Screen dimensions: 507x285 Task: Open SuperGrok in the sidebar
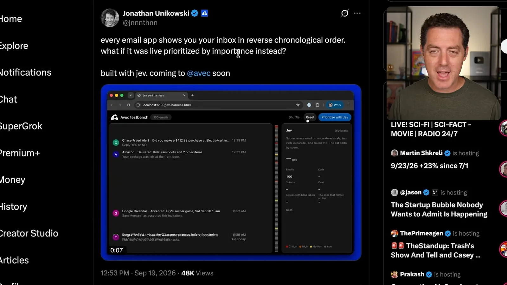(x=21, y=126)
